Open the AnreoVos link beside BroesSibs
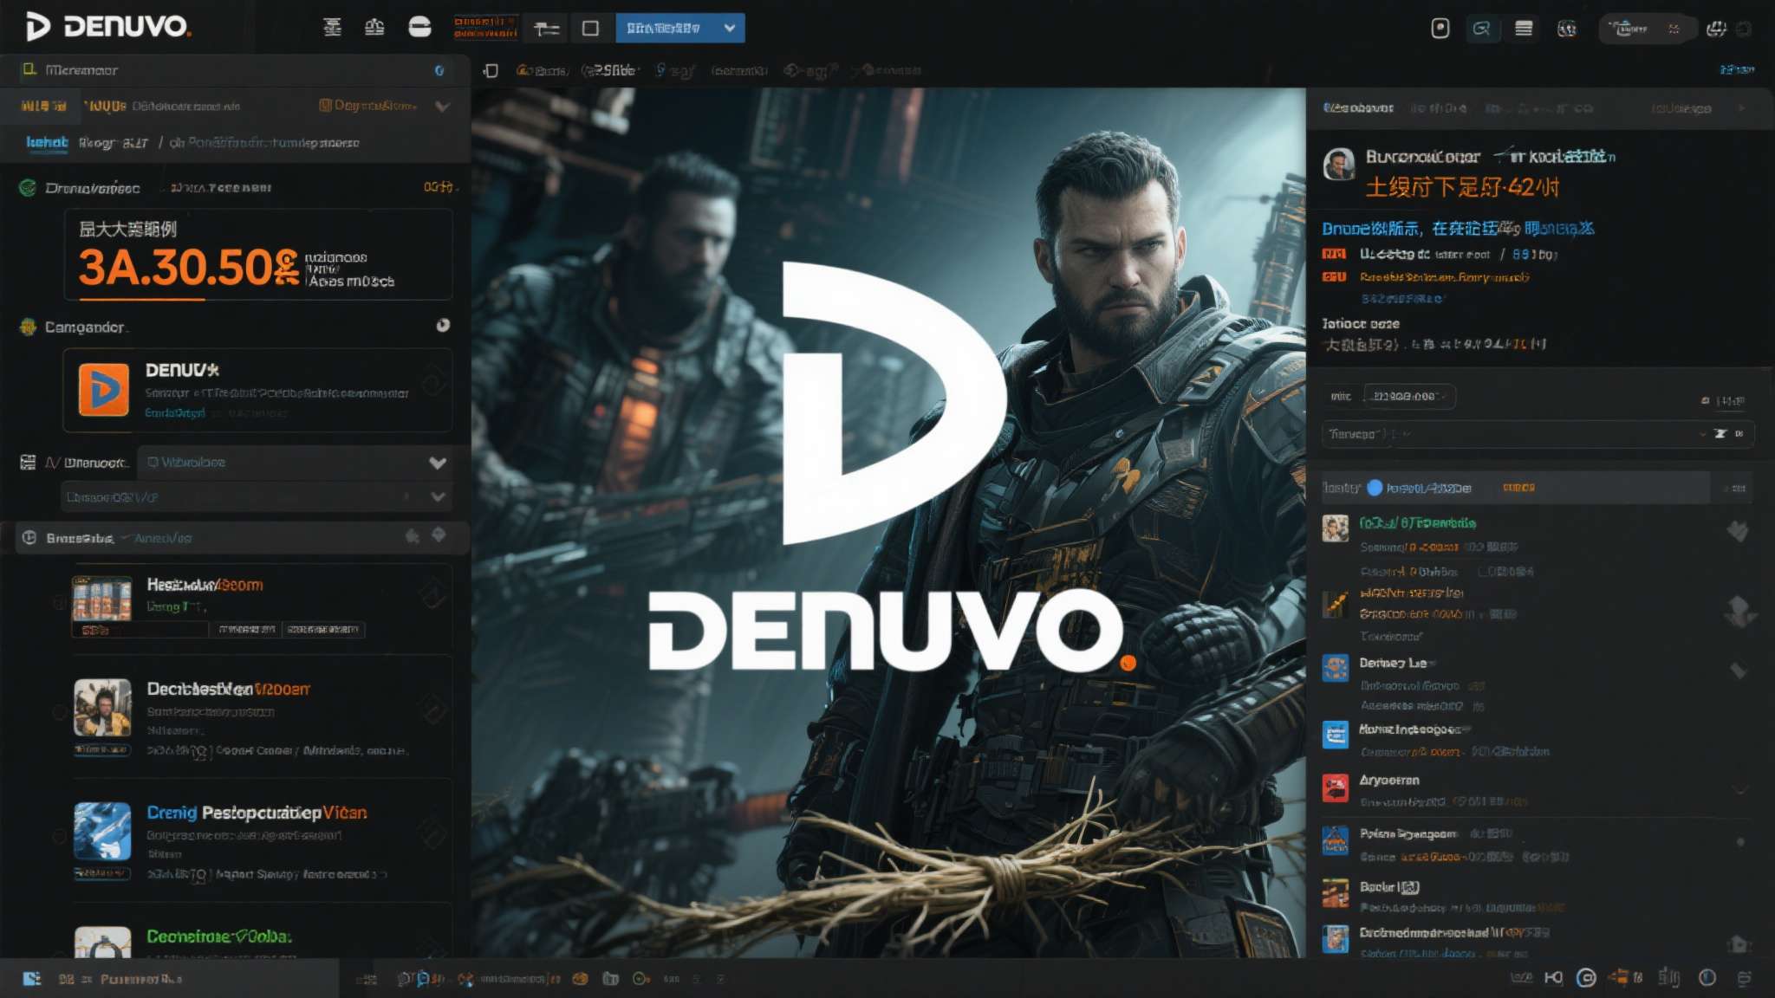 [x=163, y=538]
